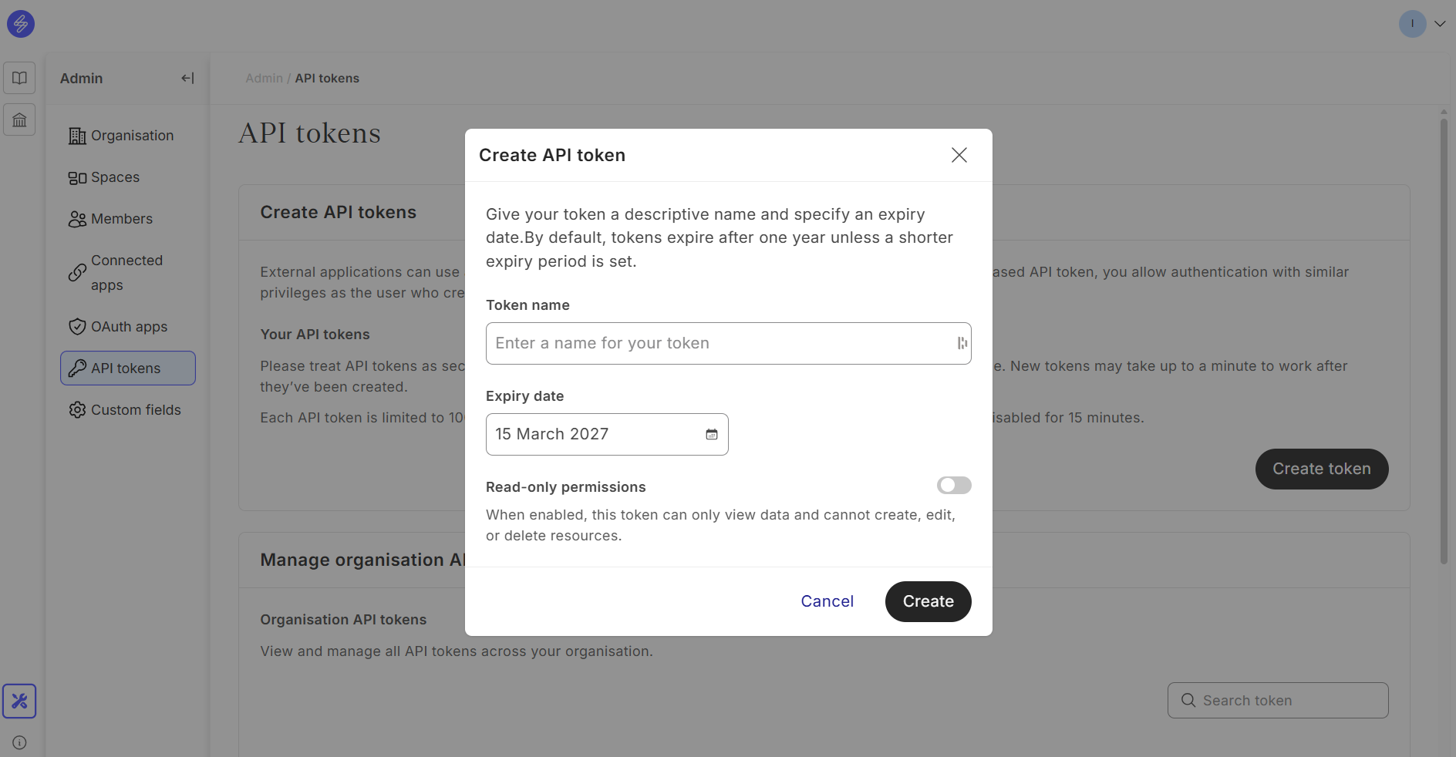Image resolution: width=1456 pixels, height=757 pixels.
Task: Expand the account menu chevron
Action: click(1440, 24)
